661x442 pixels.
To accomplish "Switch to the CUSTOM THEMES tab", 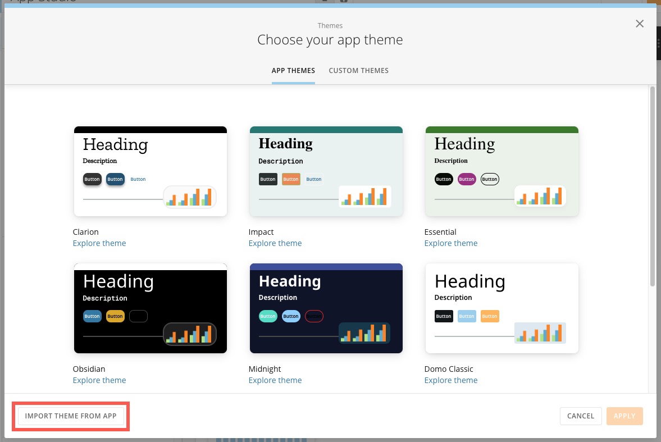I will (358, 70).
